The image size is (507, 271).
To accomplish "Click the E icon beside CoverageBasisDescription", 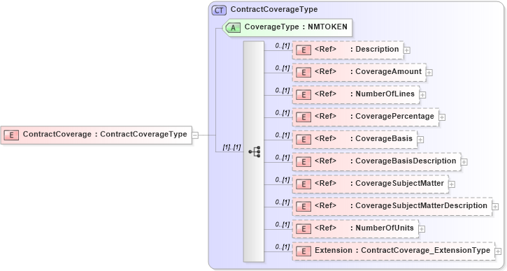I will 304,161.
